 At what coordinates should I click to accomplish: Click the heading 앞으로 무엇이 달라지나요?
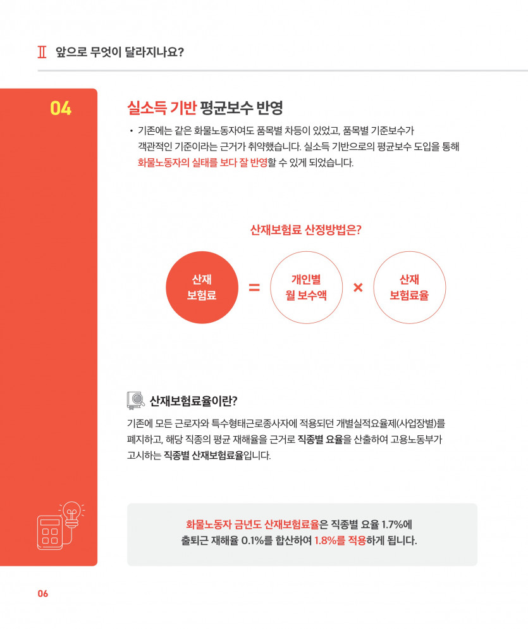(x=120, y=52)
